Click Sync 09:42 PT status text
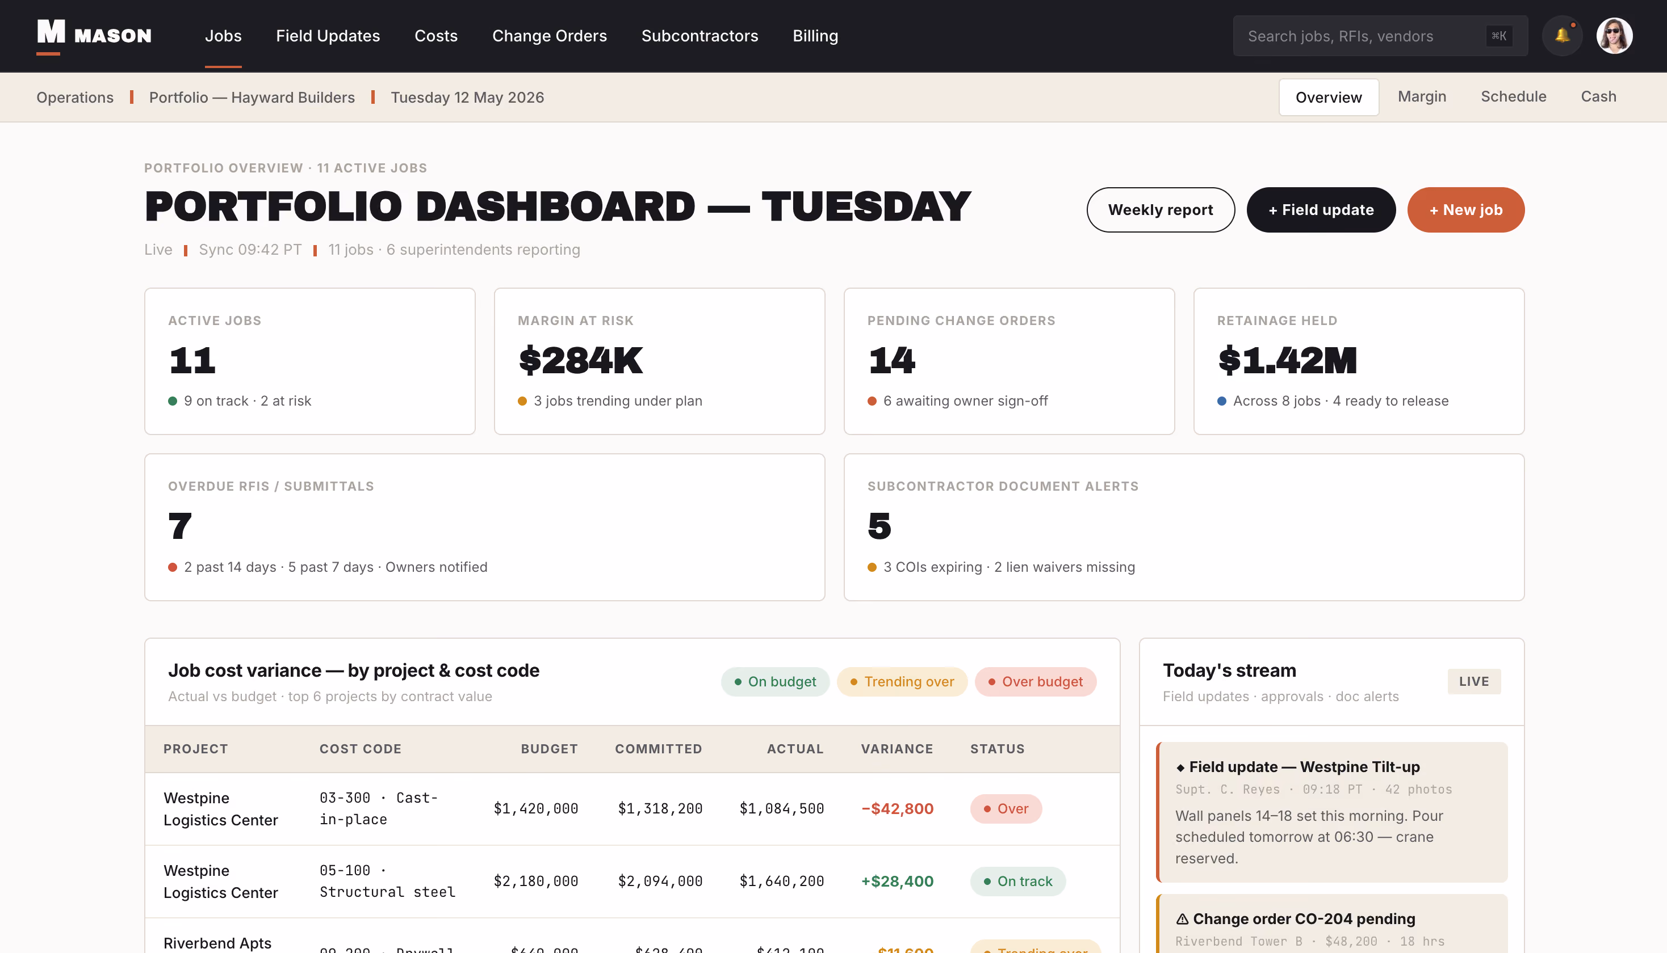1667x953 pixels. tap(250, 250)
